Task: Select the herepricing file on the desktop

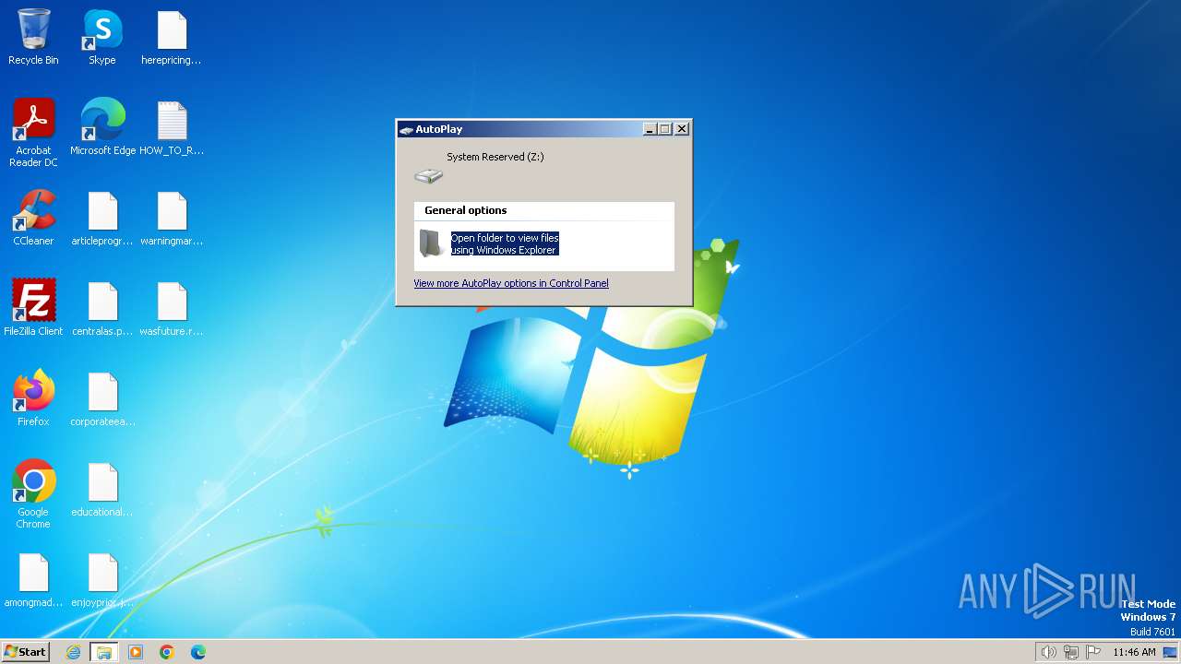Action: pos(172,39)
